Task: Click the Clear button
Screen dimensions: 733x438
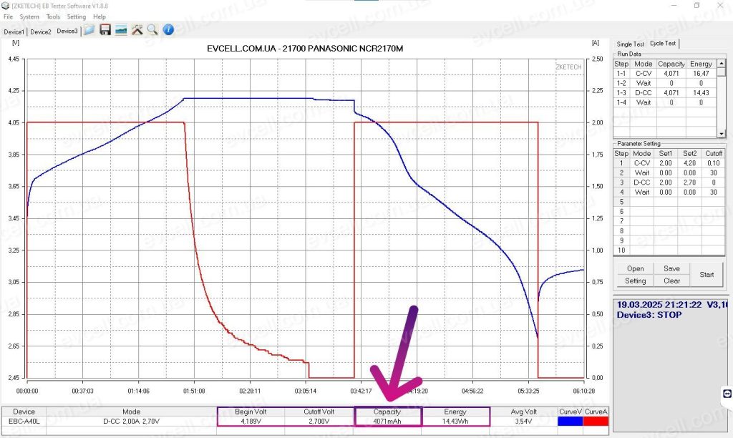Action: pos(671,281)
